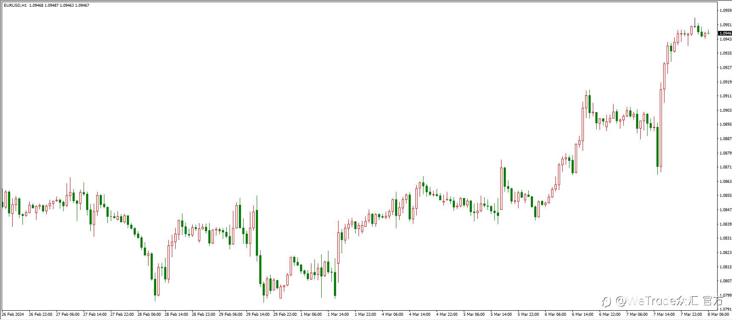This screenshot has height=320, width=732.
Task: Click the 1.0959 price scale label
Action: (x=726, y=11)
